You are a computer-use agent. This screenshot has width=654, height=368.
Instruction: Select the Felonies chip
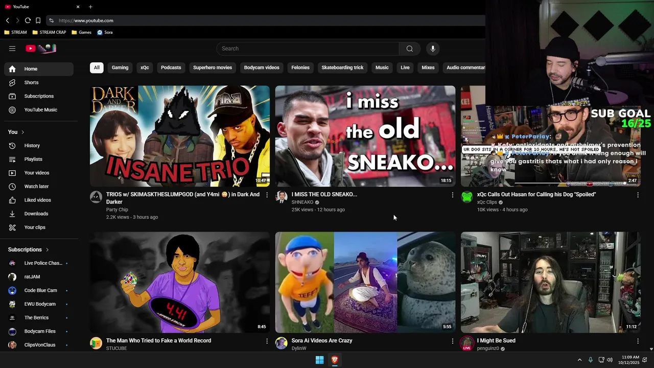coord(300,67)
